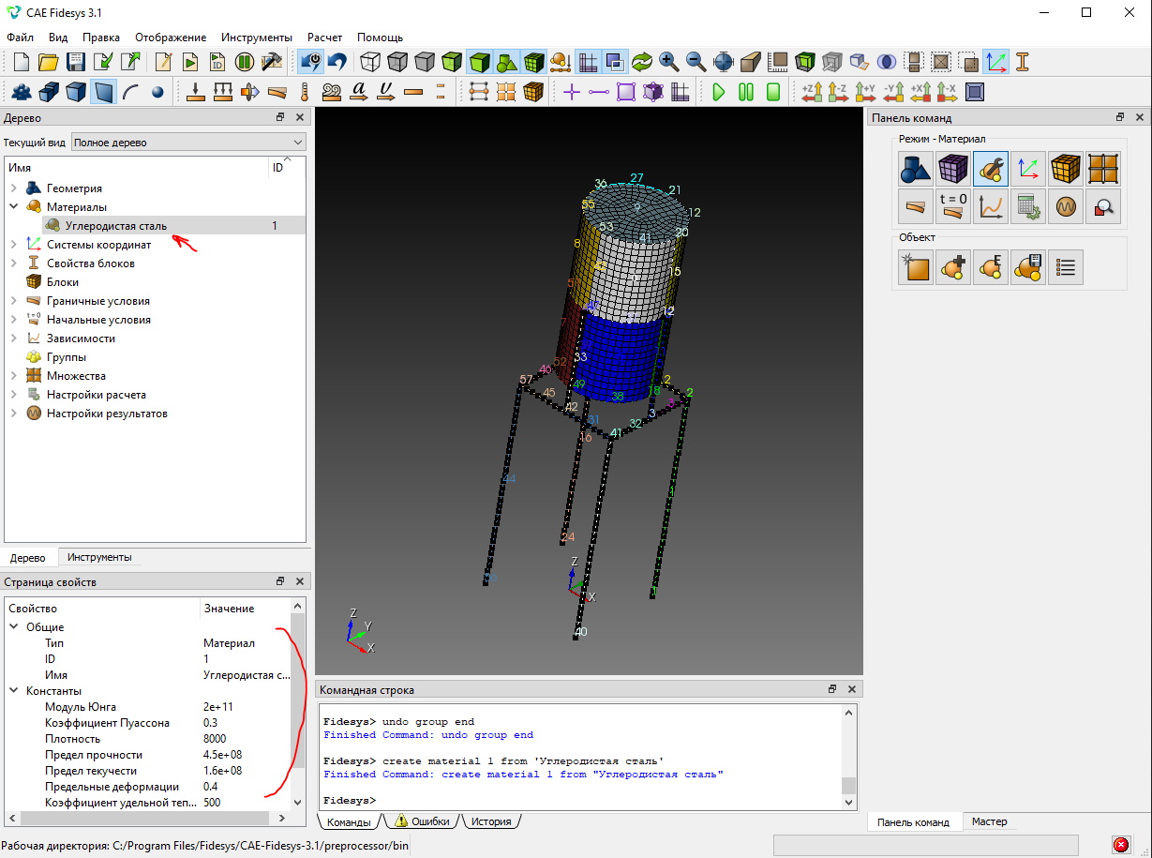This screenshot has height=858, width=1152.
Task: Expand the Настройки расчета tree node
Action: click(14, 395)
